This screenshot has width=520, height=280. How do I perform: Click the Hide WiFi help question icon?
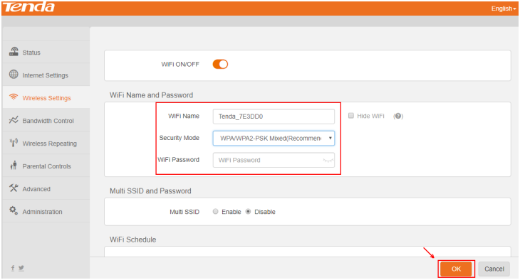[398, 116]
